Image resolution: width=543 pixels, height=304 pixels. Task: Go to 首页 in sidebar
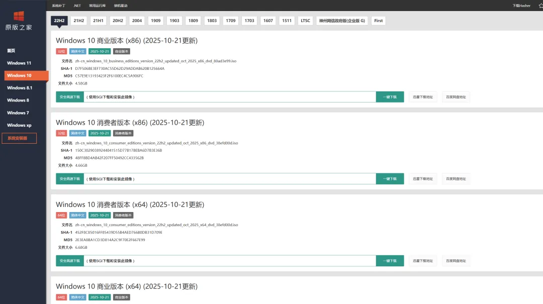pyautogui.click(x=11, y=51)
